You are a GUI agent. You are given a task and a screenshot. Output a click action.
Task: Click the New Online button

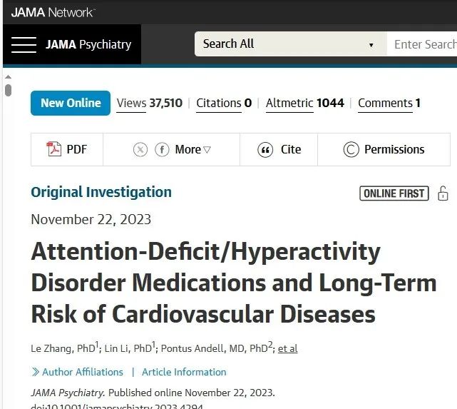coord(71,103)
